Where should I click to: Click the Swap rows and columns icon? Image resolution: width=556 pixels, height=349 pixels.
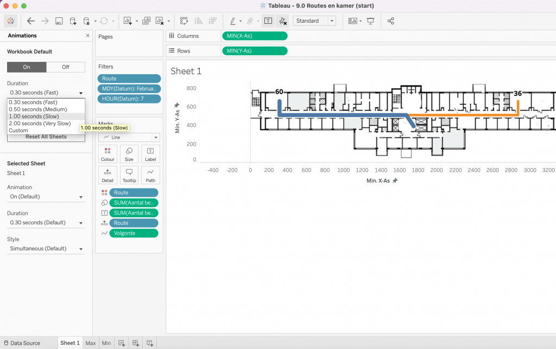(184, 21)
